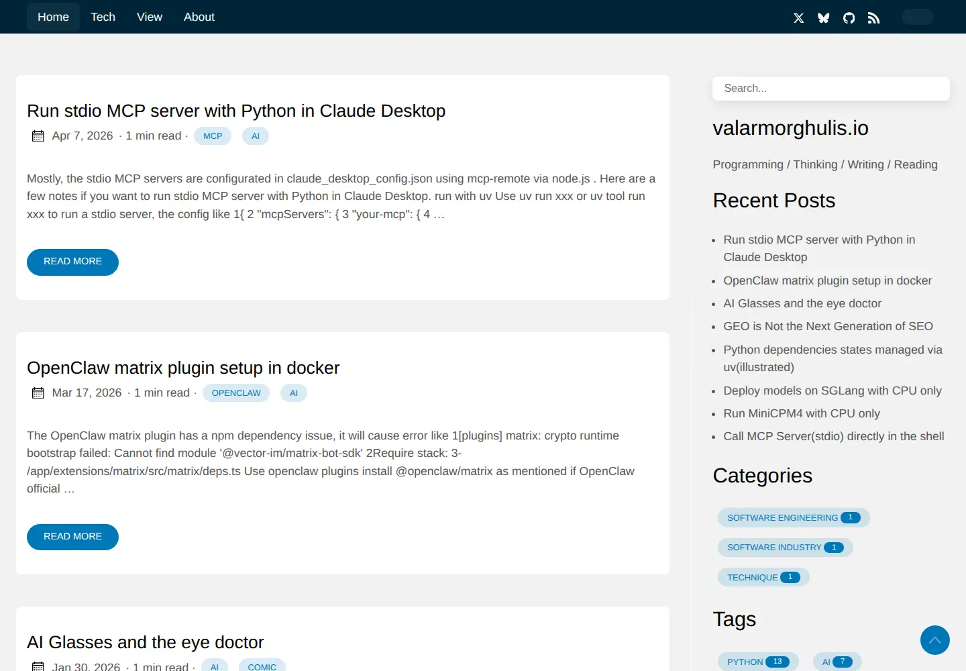This screenshot has width=966, height=671.
Task: Open the Bluesky butterfly icon link
Action: click(x=824, y=18)
